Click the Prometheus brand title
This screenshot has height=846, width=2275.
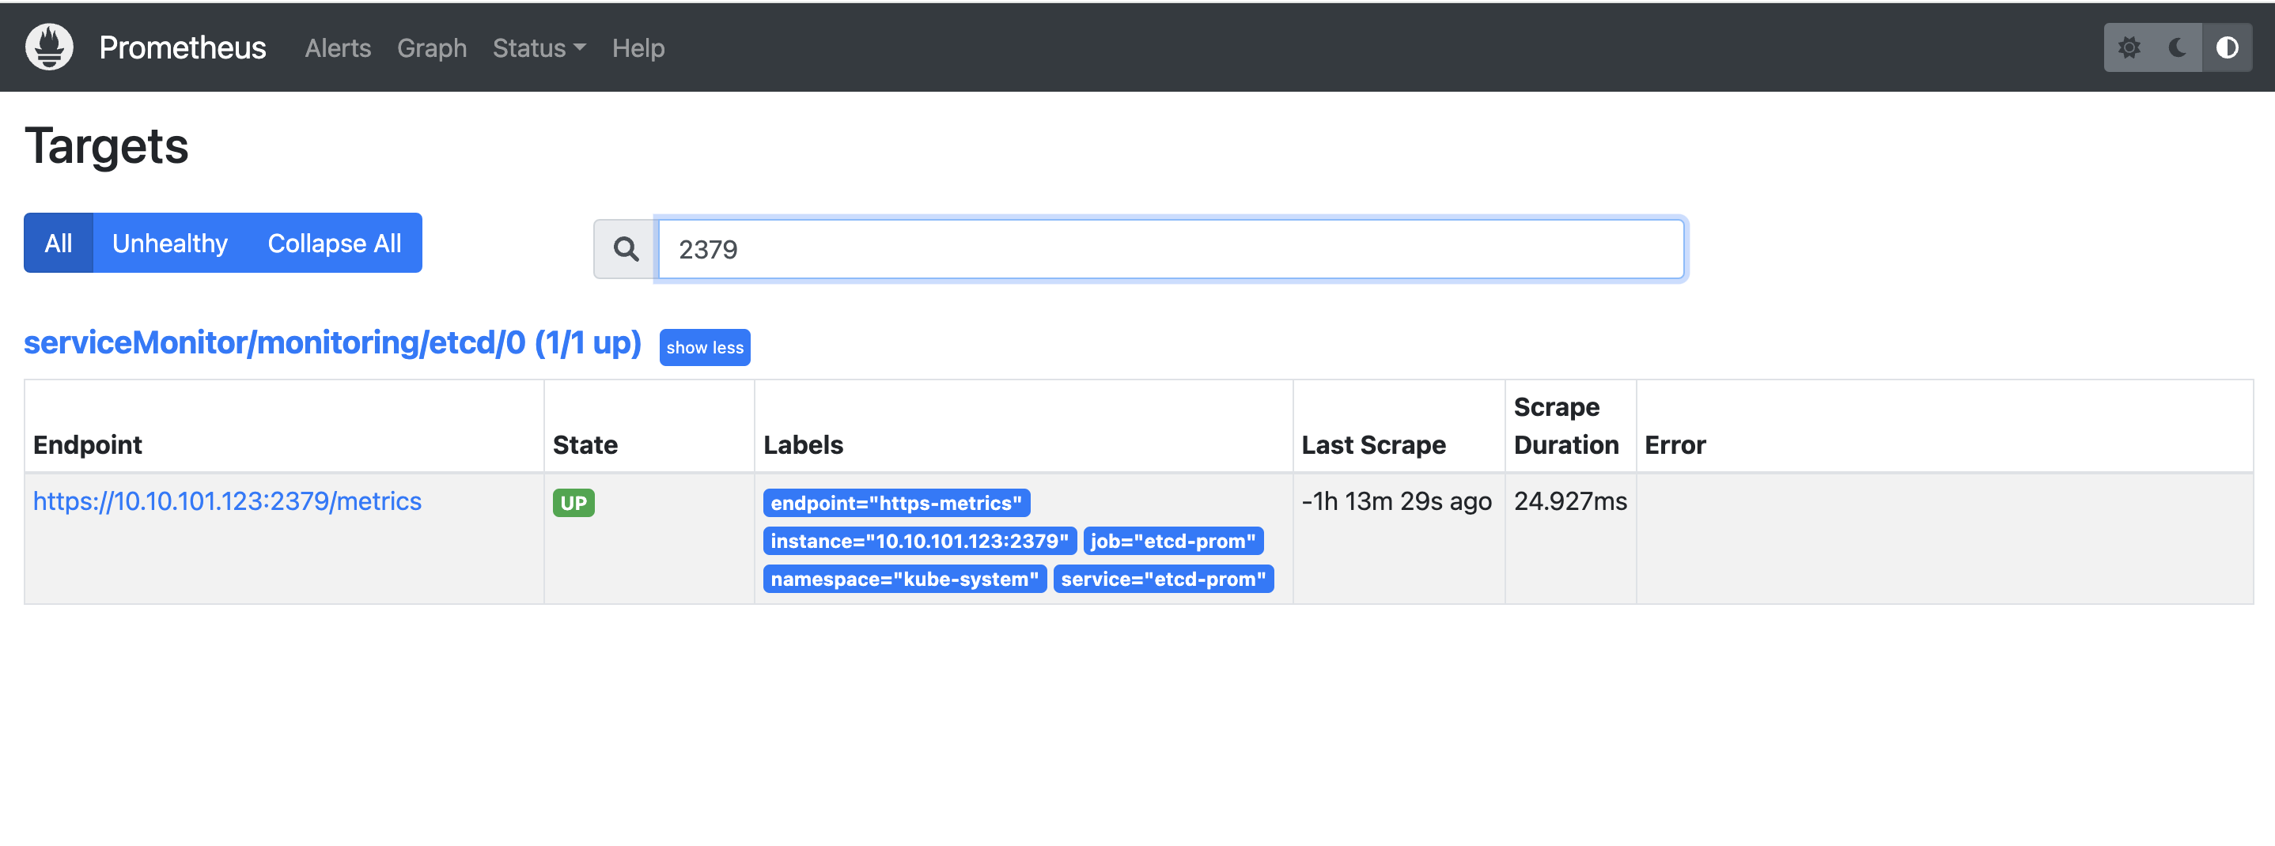tap(182, 47)
